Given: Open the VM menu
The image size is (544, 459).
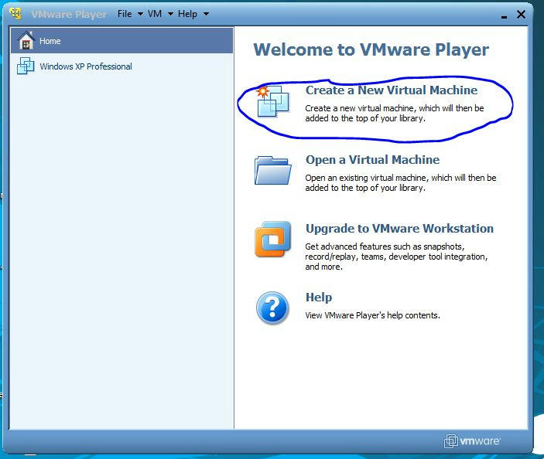Looking at the screenshot, I should point(155,14).
